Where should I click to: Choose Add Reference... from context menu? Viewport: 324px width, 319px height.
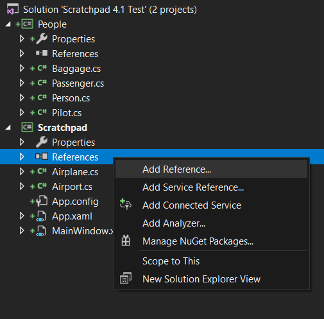point(211,169)
